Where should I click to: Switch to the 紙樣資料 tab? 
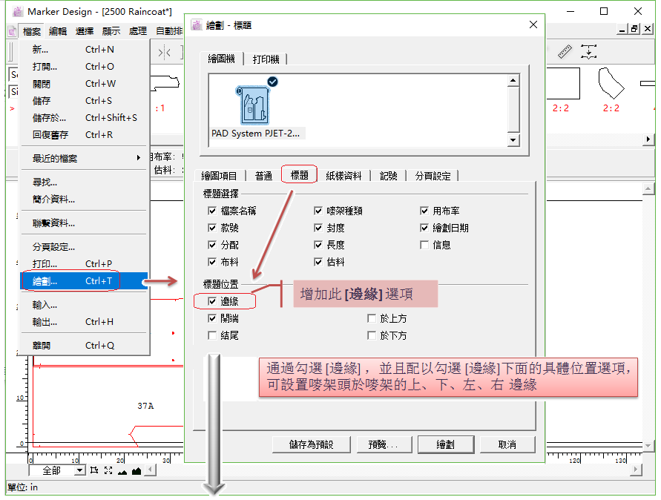click(x=343, y=176)
